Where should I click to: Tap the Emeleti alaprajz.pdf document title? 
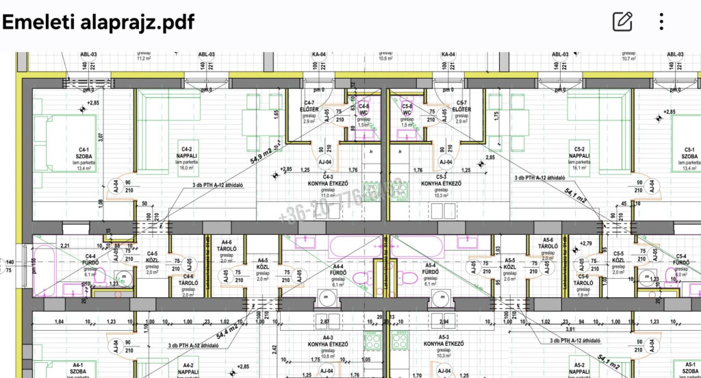point(98,21)
